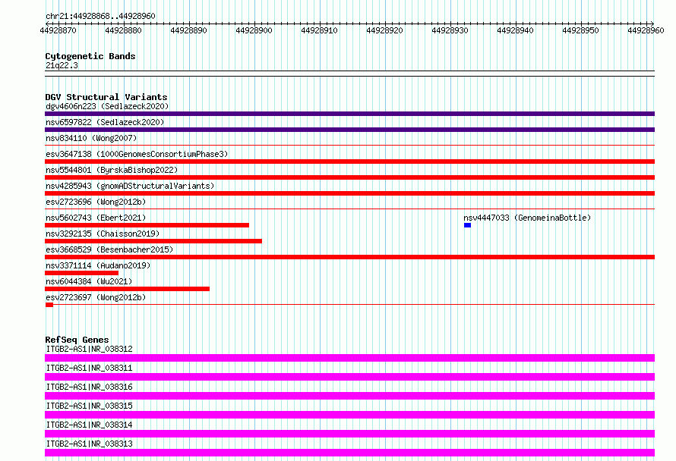Click the magenta NR_038314 transcript bar
Viewport: 676px width, 461px height.
click(349, 434)
